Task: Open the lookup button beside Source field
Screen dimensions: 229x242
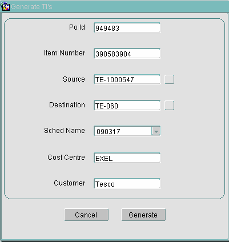Action: [x=170, y=79]
